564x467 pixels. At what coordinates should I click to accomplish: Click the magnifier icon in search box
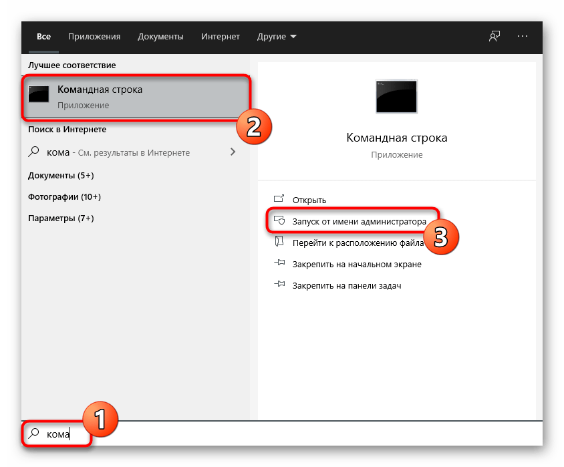click(x=34, y=434)
